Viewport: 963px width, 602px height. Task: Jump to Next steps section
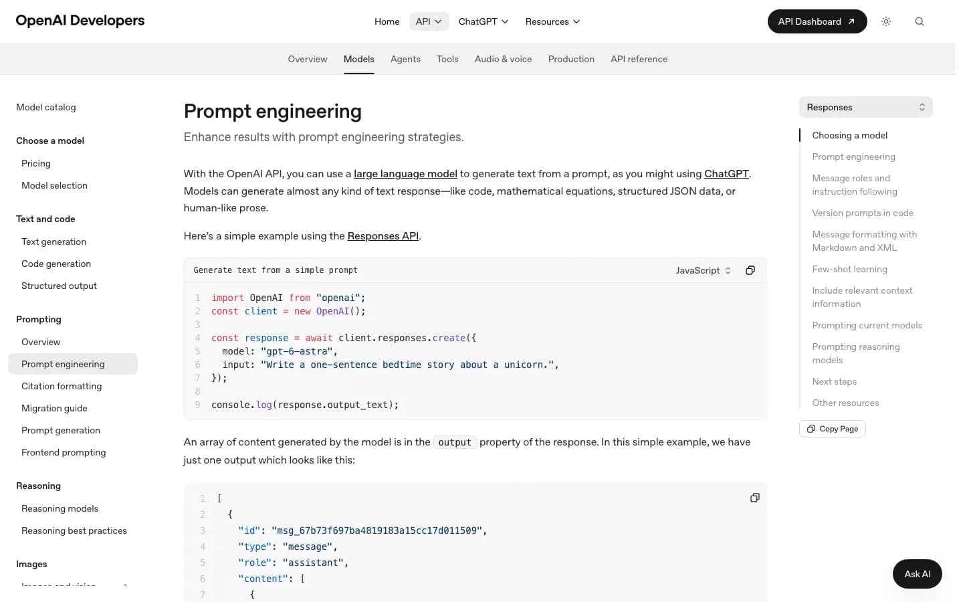pos(835,381)
